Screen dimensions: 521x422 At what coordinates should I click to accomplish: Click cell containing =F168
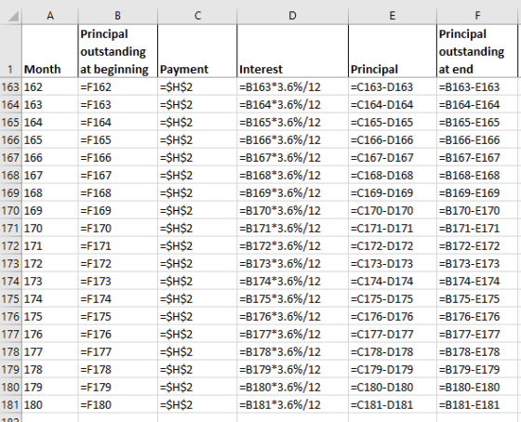click(117, 193)
